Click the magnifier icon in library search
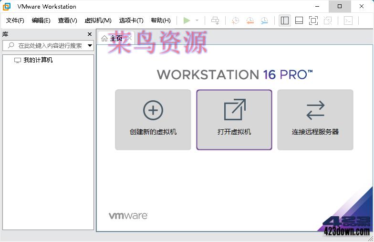 (x=11, y=45)
